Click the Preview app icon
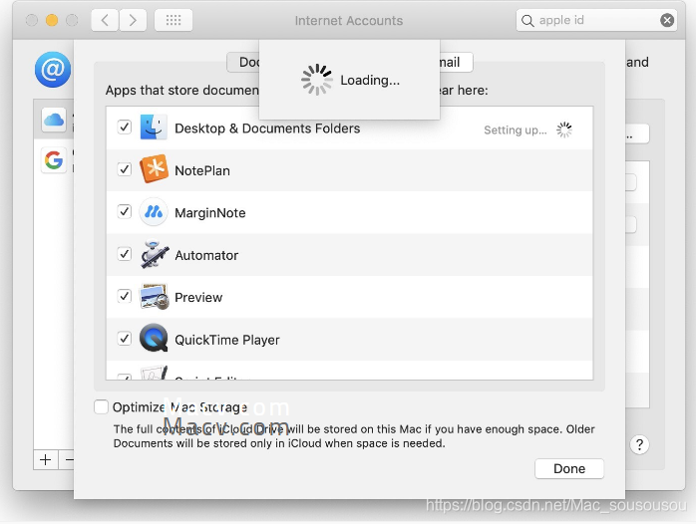 pyautogui.click(x=154, y=297)
